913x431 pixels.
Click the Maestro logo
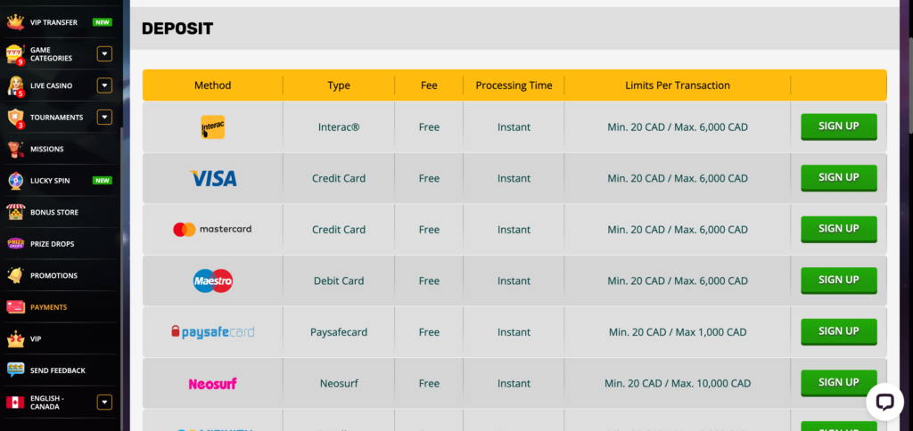[213, 281]
